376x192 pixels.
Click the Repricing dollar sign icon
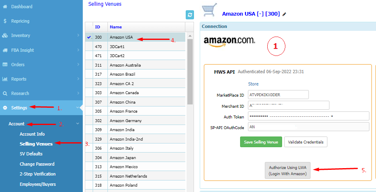(5, 21)
